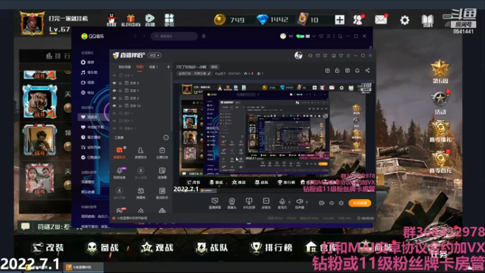Toggle visibility of layer 文本 12
This screenshot has width=485, height=273.
115,106
